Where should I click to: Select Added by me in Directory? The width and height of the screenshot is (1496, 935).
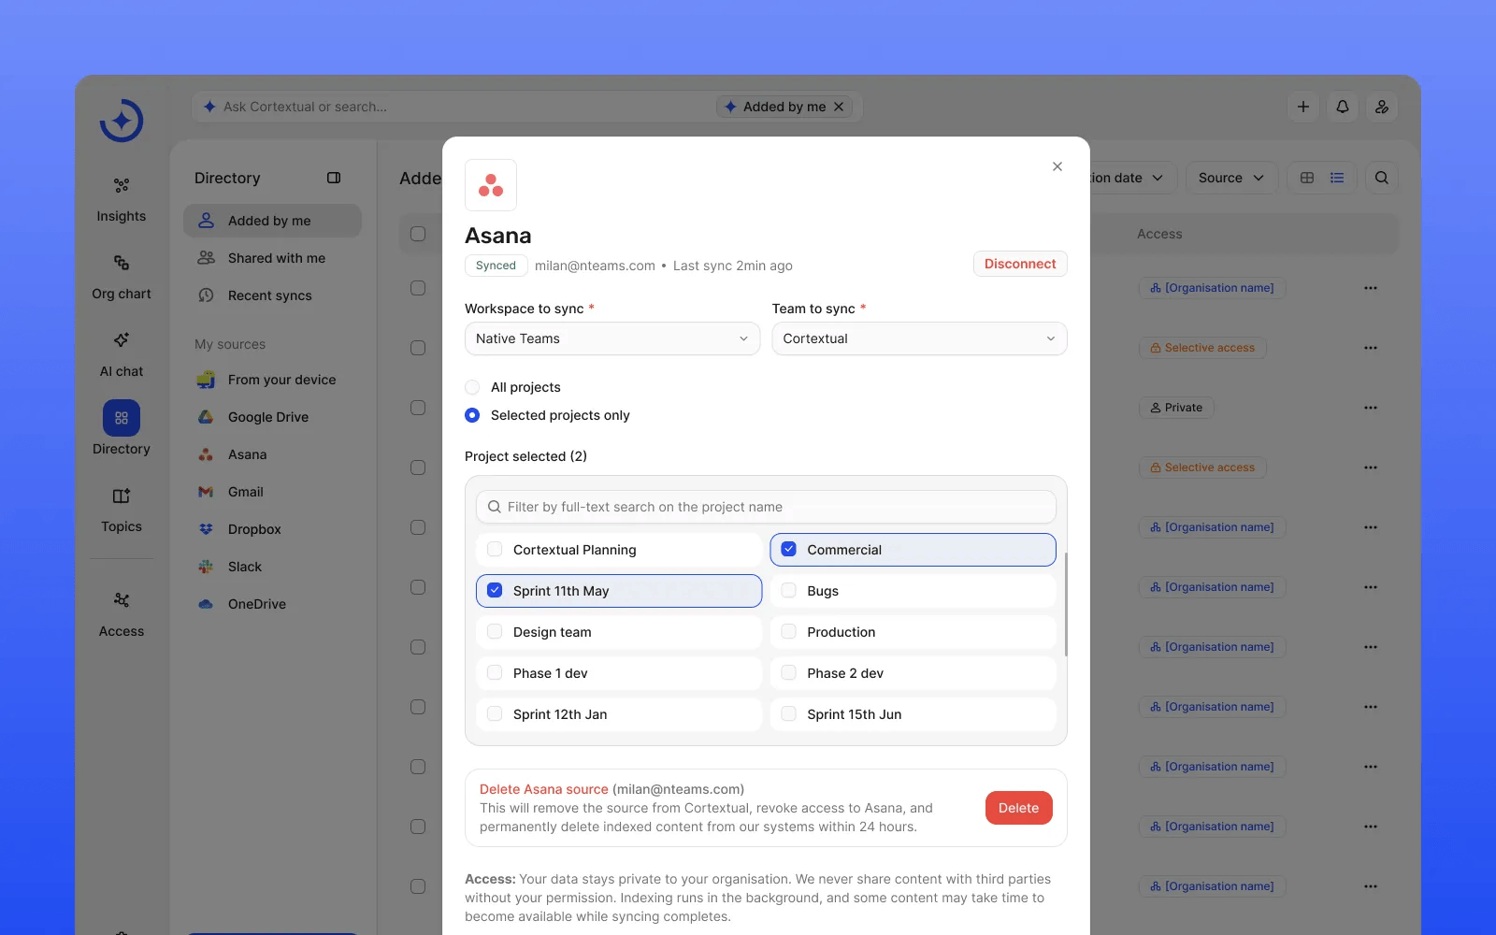(273, 221)
